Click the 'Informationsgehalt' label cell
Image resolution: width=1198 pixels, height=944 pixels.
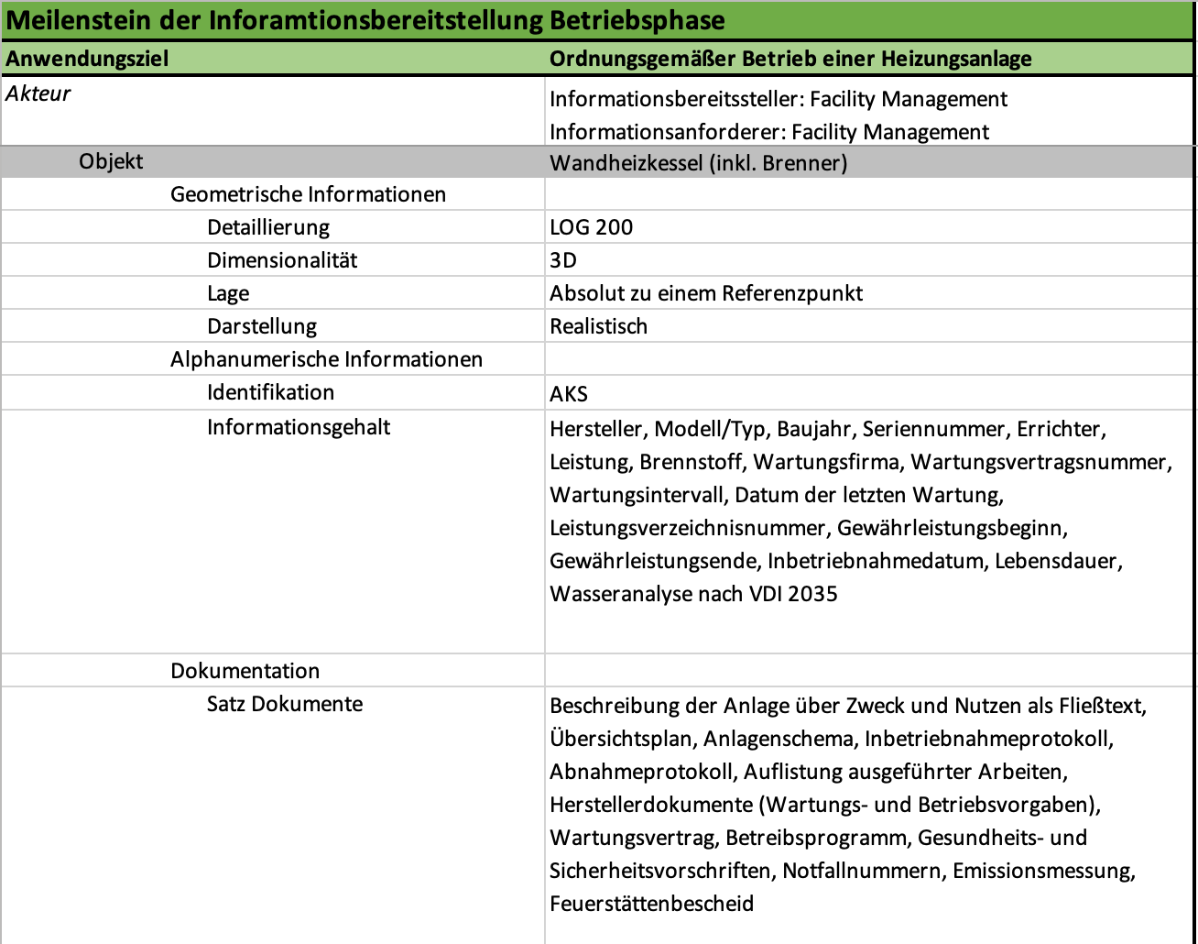tap(299, 427)
